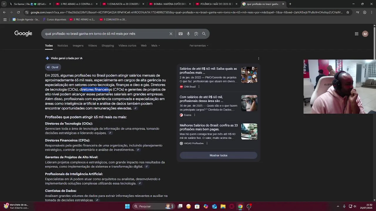Switch to the Vídeos curtos tab
This screenshot has width=376, height=211.
point(127,46)
